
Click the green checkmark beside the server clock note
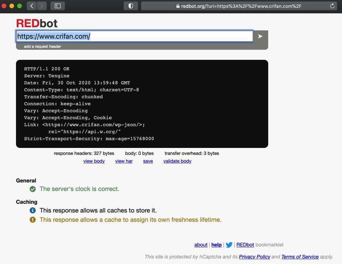tap(33, 189)
